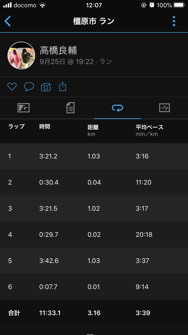Add a photo using the camera icon
Viewport: 188px width, 335px height.
point(46,87)
